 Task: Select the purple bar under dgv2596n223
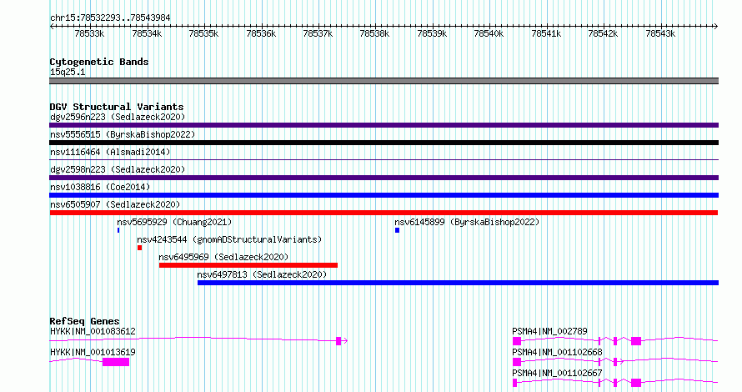384,125
